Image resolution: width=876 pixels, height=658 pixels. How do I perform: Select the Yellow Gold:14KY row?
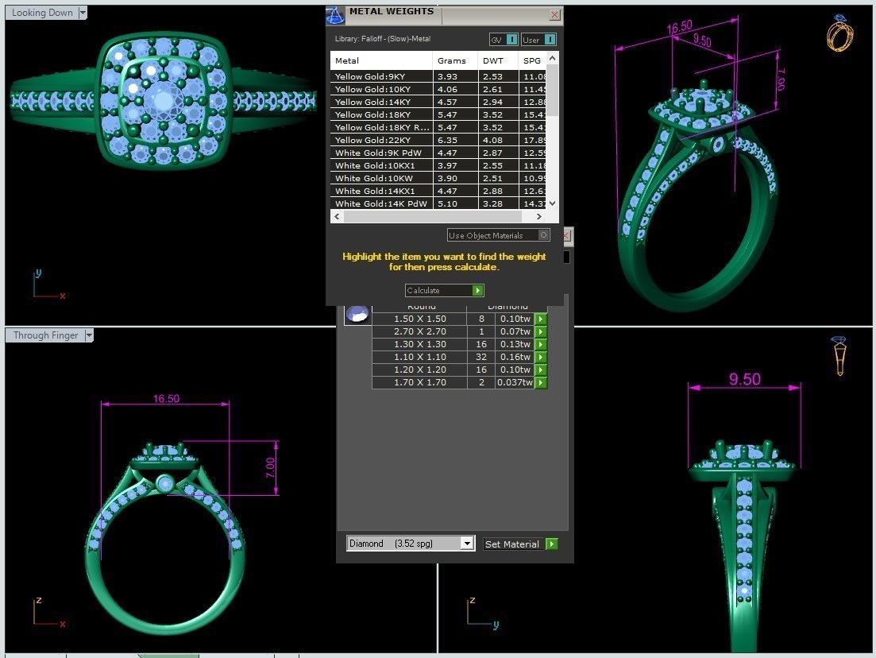[x=438, y=103]
